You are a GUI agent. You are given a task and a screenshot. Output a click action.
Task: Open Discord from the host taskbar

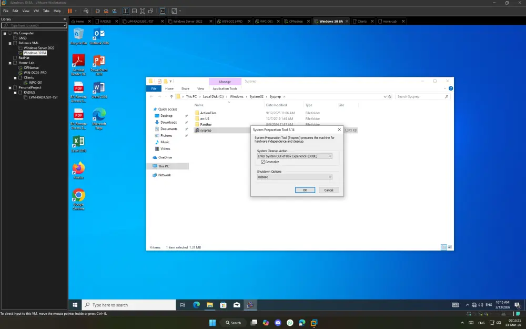(x=278, y=323)
